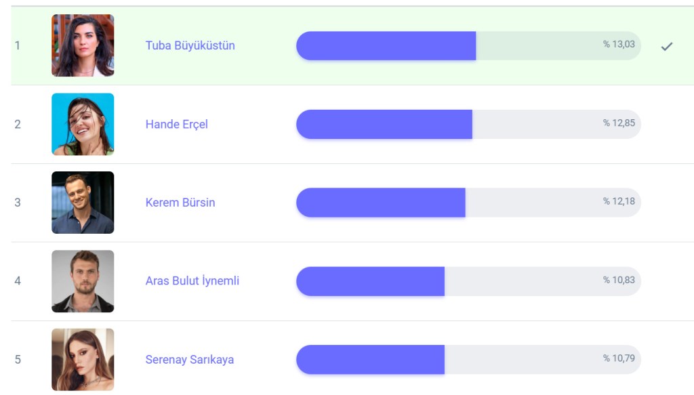Screen dimensions: 694x395
Task: Open the photo thumbnail beside Hande Erçel
Action: tap(83, 124)
